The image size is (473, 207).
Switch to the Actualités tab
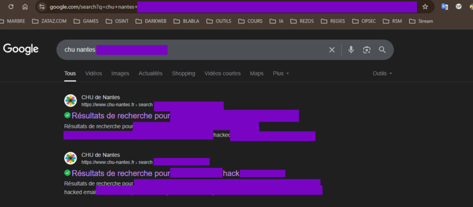point(151,73)
